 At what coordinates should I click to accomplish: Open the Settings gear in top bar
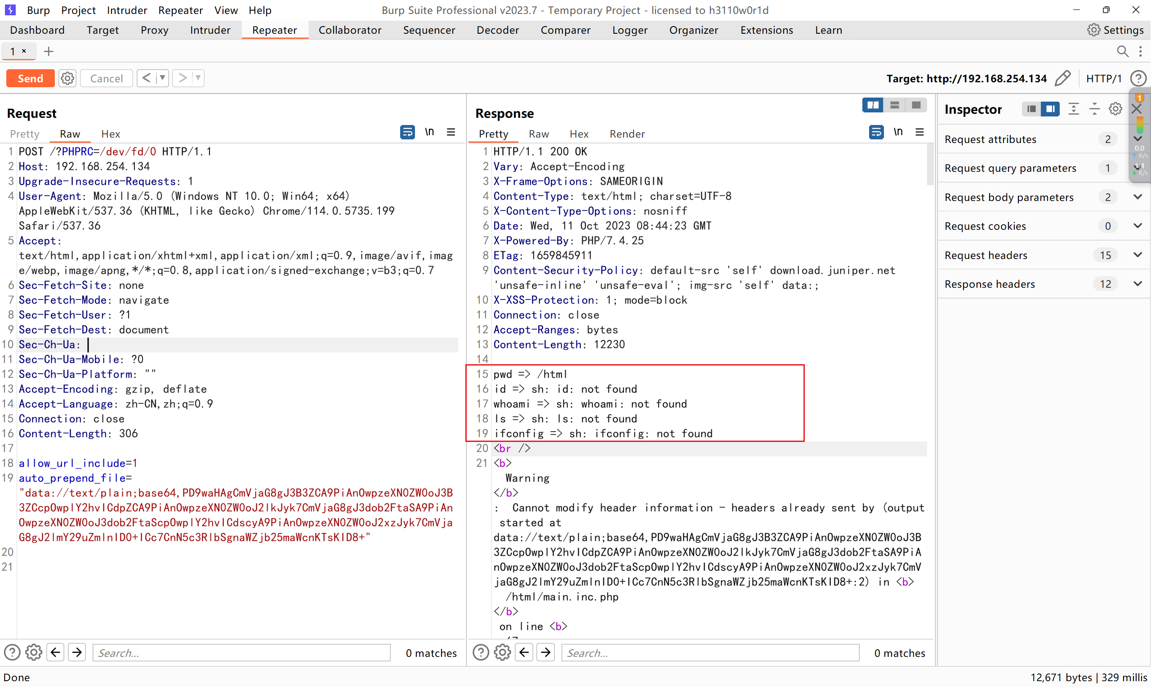click(1115, 30)
